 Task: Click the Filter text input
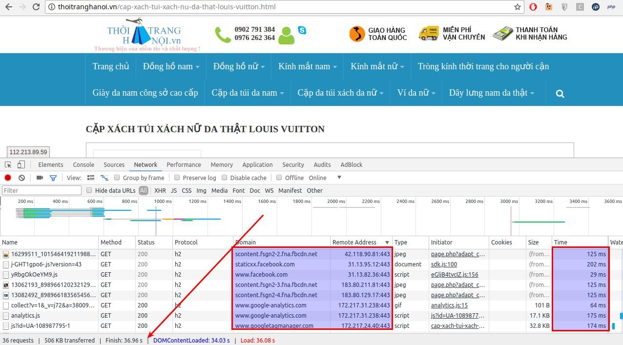[42, 190]
